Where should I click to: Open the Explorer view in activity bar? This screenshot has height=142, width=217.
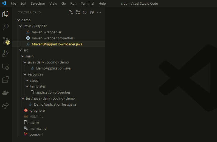pos(5,14)
